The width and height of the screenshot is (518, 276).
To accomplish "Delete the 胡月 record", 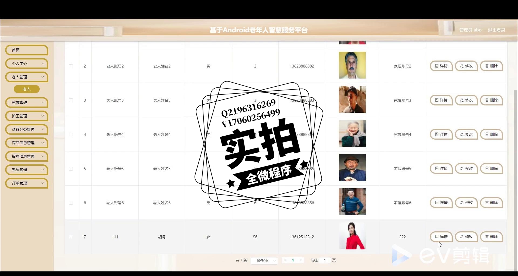I will click(x=491, y=237).
